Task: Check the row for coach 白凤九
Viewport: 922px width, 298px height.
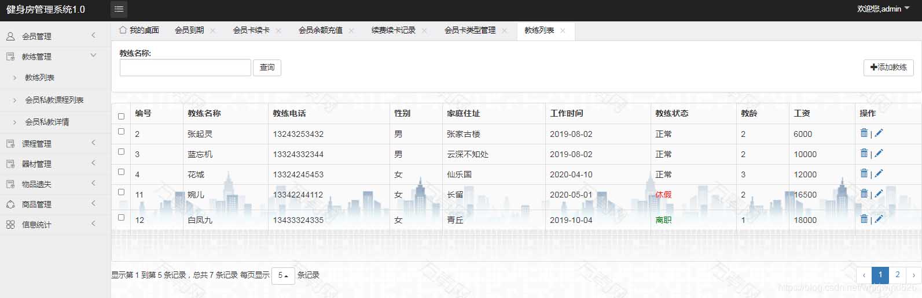Action: [x=121, y=217]
